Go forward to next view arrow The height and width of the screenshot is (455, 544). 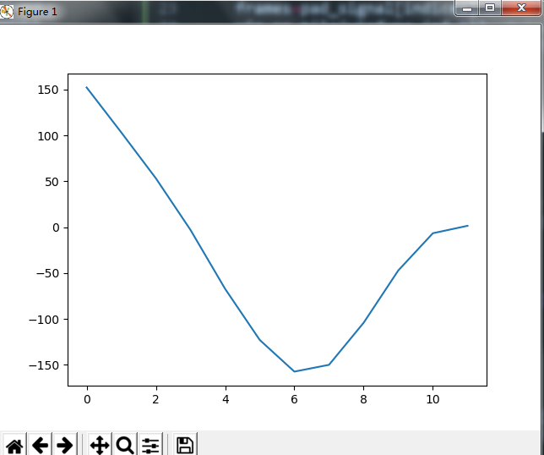click(65, 445)
